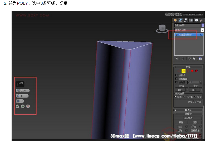Click the purple object color swatch
The height and width of the screenshot is (141, 206).
[203, 25]
